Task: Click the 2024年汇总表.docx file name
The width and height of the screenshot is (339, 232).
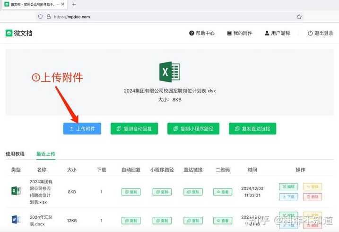Action: pos(41,221)
